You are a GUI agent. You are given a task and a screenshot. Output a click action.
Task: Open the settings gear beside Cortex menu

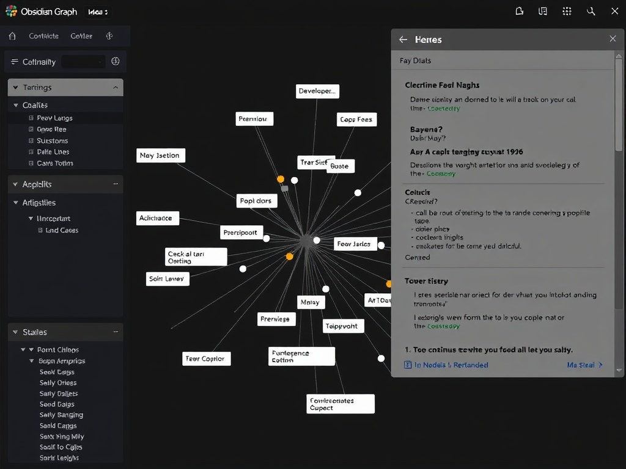pos(109,36)
